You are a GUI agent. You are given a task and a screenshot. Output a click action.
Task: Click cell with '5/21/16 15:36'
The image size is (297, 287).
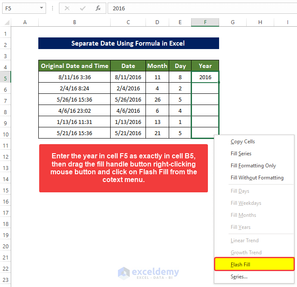(x=74, y=133)
